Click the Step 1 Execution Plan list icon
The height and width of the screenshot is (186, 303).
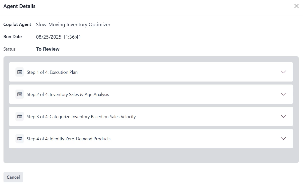coord(19,72)
